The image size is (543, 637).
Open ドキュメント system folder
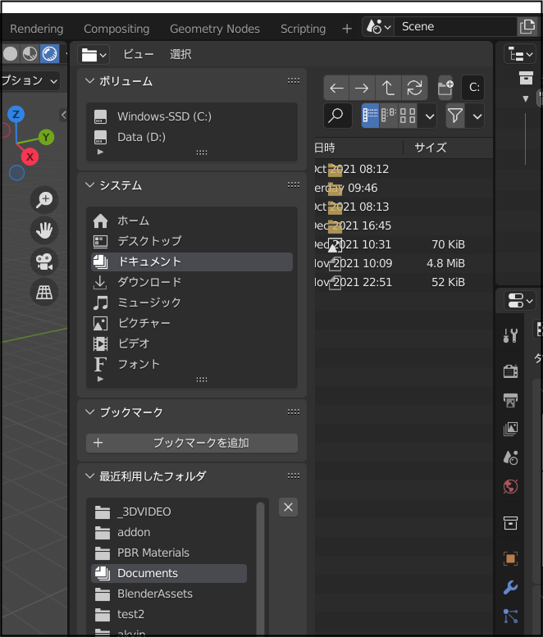click(x=192, y=262)
